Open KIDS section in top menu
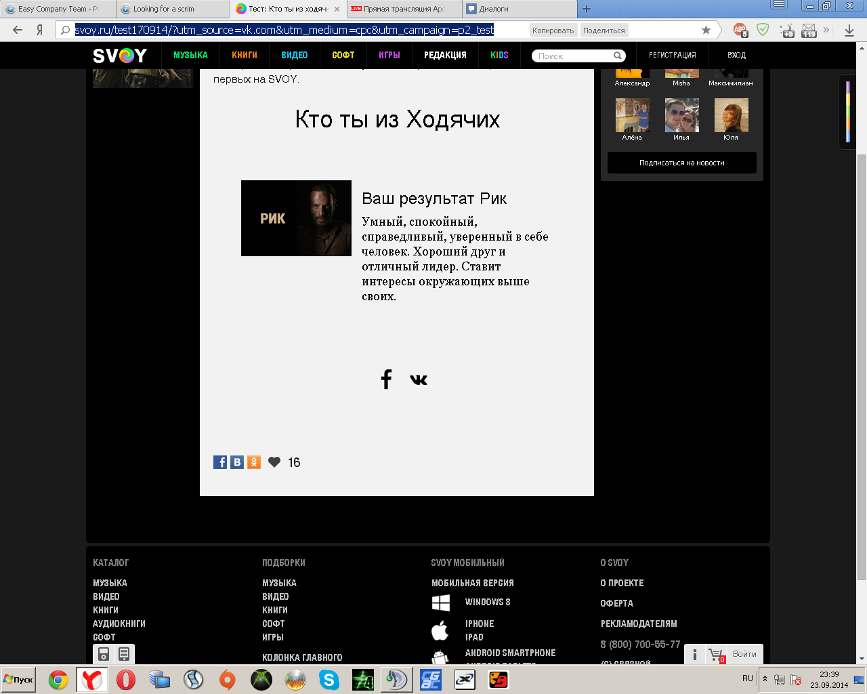 (x=499, y=56)
